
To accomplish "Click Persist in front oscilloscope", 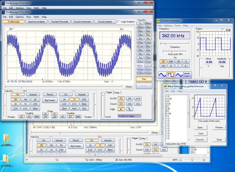I will pyautogui.click(x=50, y=94).
